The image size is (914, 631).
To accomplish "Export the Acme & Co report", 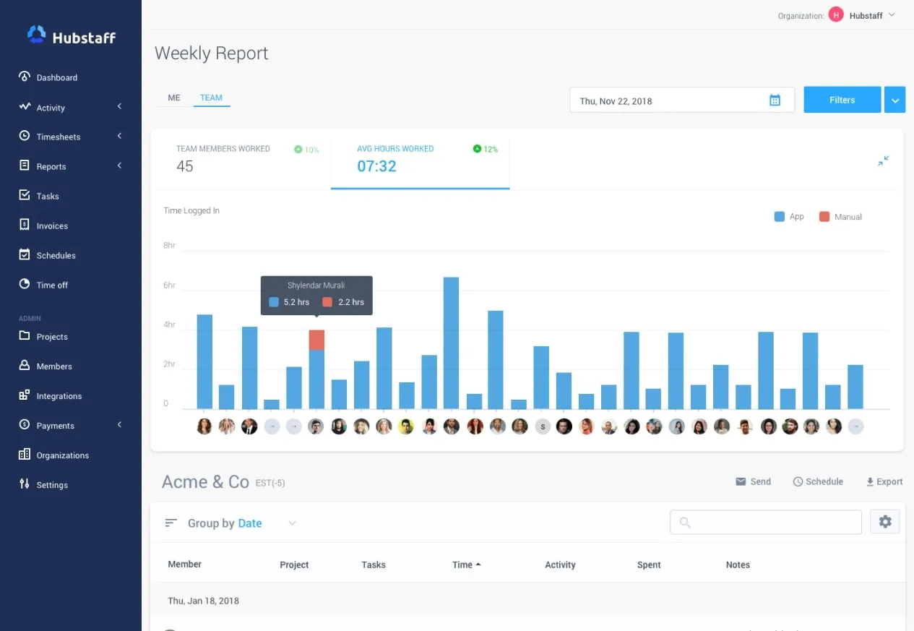I will coord(884,481).
